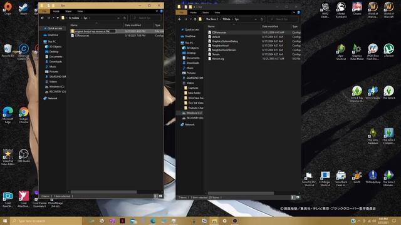Select the Sims 4 Tray Importer icon
This screenshot has width=401, height=225.
(x=357, y=94)
